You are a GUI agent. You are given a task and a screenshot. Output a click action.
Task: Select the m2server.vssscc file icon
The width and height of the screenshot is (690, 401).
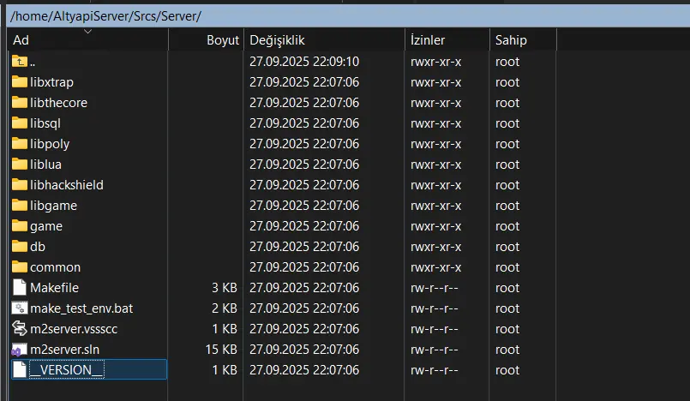point(20,329)
